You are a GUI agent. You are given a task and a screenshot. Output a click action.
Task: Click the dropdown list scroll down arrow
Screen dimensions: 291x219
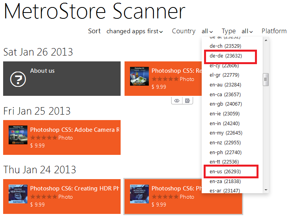click(x=266, y=190)
